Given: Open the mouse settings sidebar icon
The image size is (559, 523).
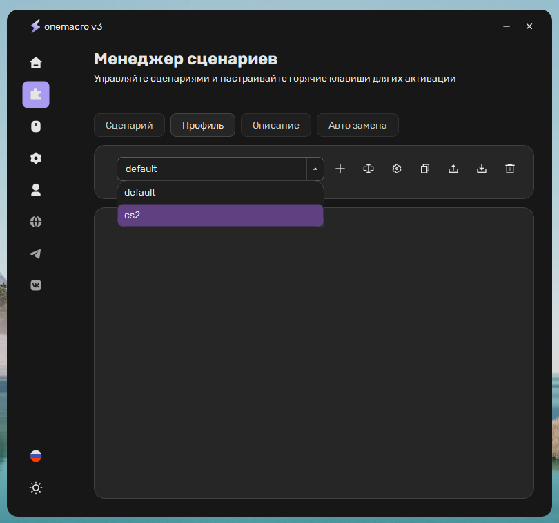Looking at the screenshot, I should coord(36,126).
